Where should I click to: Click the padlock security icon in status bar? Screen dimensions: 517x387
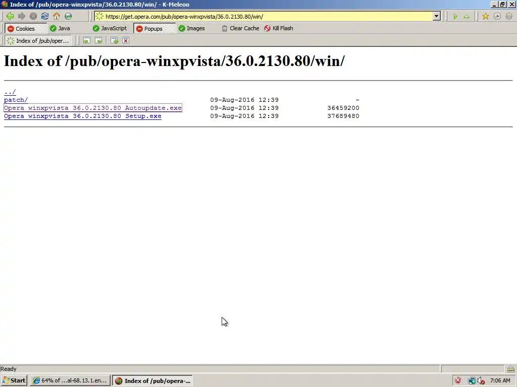[x=511, y=369]
